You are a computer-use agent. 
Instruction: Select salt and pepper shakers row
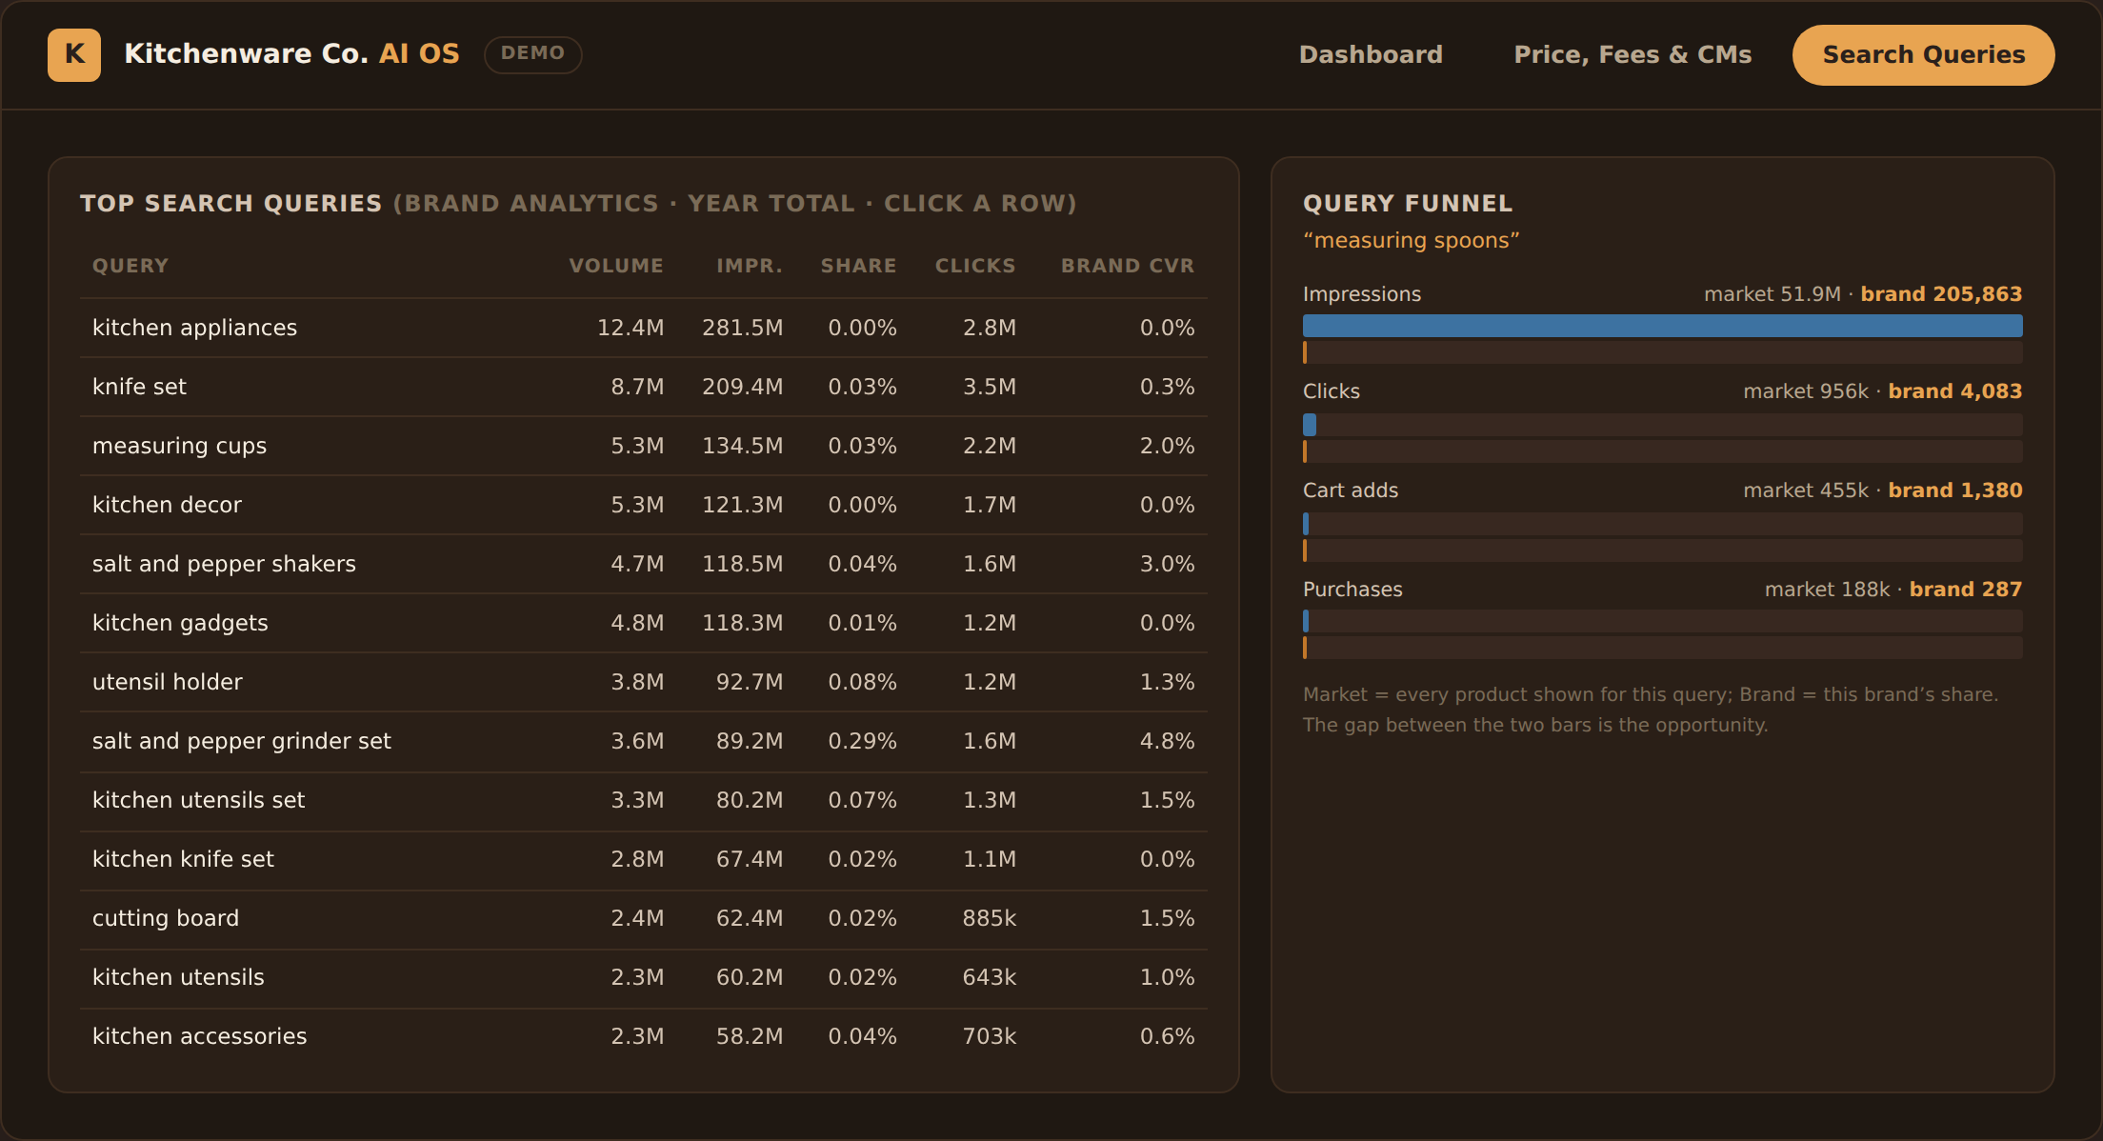[644, 564]
